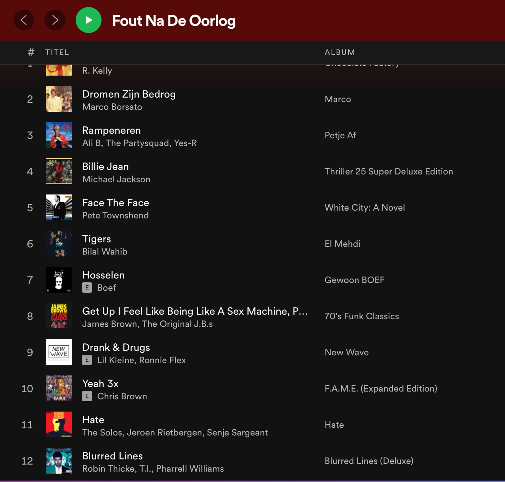This screenshot has width=505, height=482.
Task: Open the album Blurred Lines (Deluxe)
Action: pos(369,461)
